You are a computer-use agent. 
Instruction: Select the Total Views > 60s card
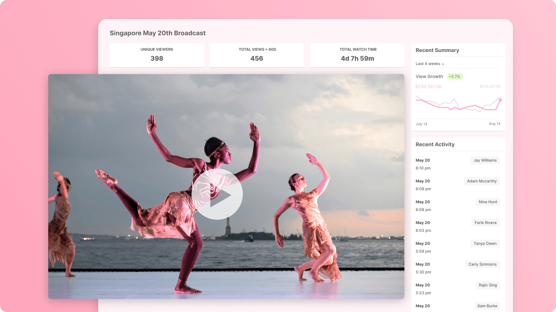coord(257,55)
